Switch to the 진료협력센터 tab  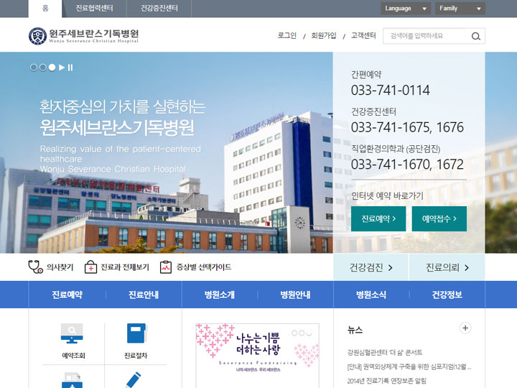tap(94, 9)
